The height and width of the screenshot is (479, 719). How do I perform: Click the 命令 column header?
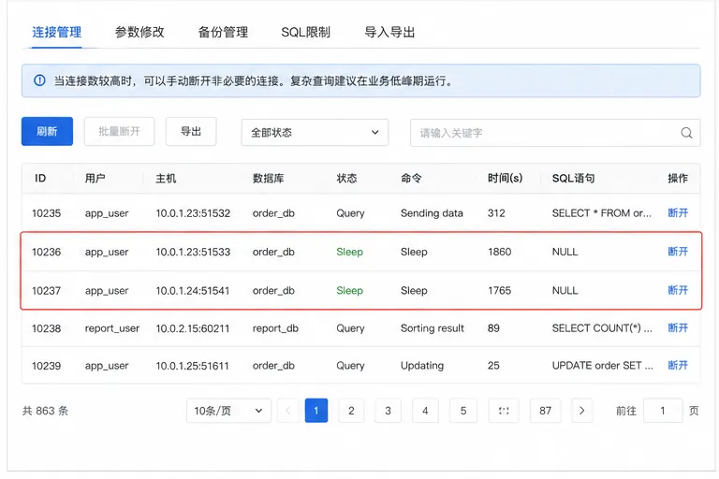tap(411, 178)
